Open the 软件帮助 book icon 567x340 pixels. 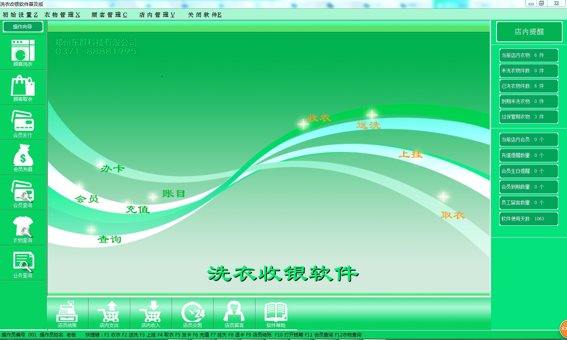tap(276, 314)
